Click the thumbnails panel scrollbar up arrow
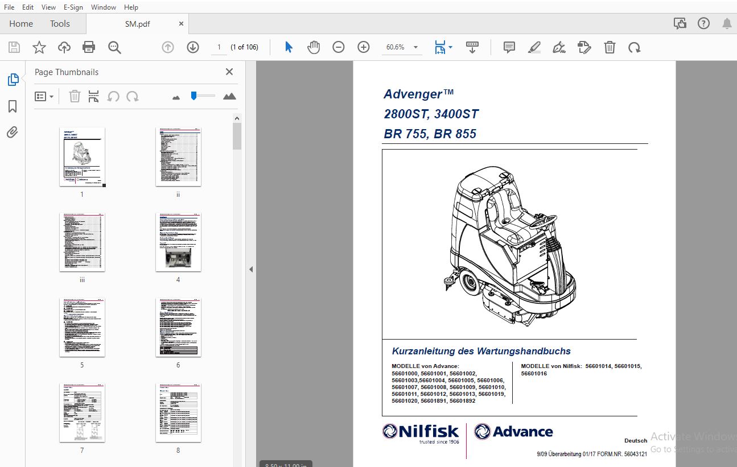The height and width of the screenshot is (467, 737). coord(237,118)
